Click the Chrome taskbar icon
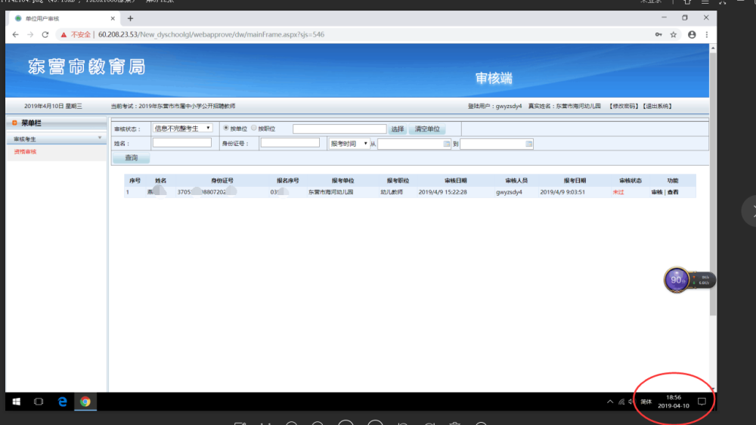This screenshot has height=425, width=756. [85, 402]
